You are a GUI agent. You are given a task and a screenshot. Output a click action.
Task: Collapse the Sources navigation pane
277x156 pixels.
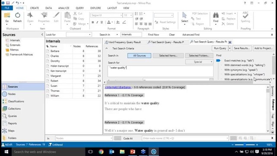click(42, 35)
